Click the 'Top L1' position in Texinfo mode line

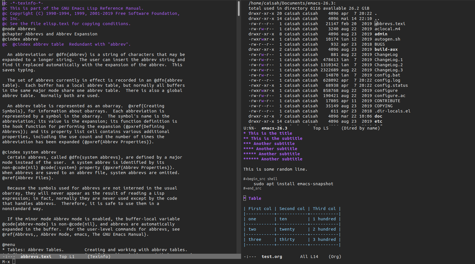point(67,257)
